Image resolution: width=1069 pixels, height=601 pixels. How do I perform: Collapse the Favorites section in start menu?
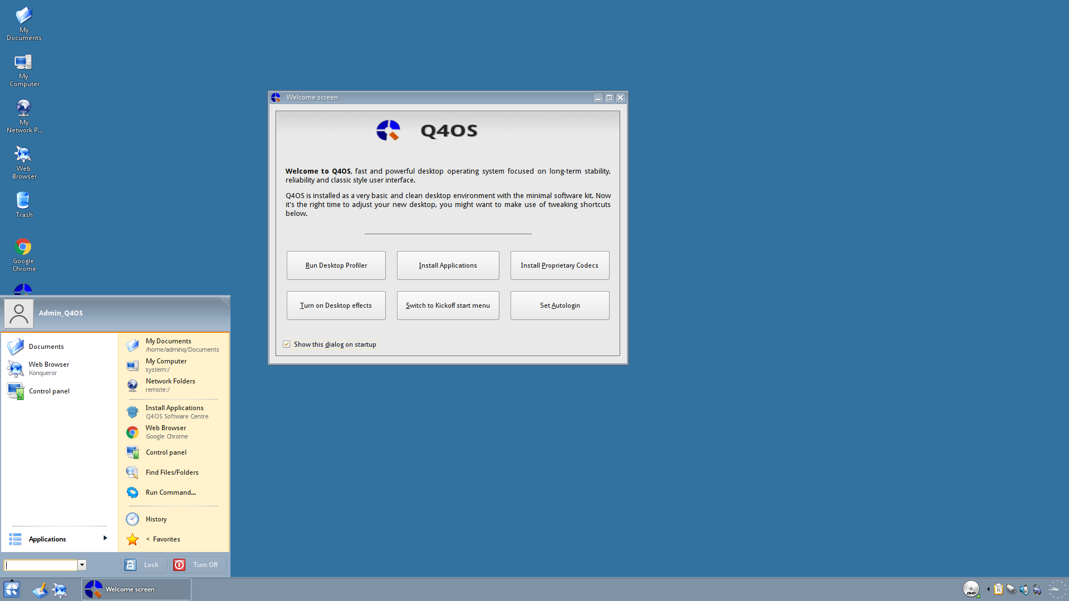pos(174,539)
